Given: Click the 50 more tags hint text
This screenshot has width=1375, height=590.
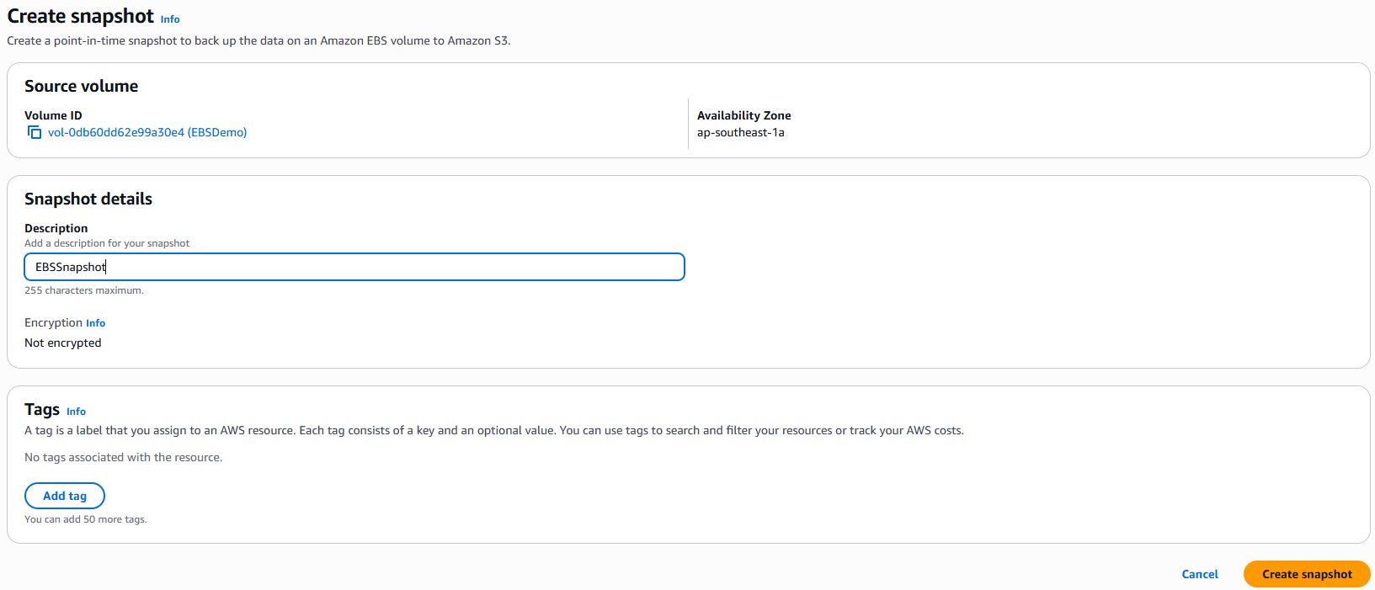Looking at the screenshot, I should pyautogui.click(x=86, y=519).
